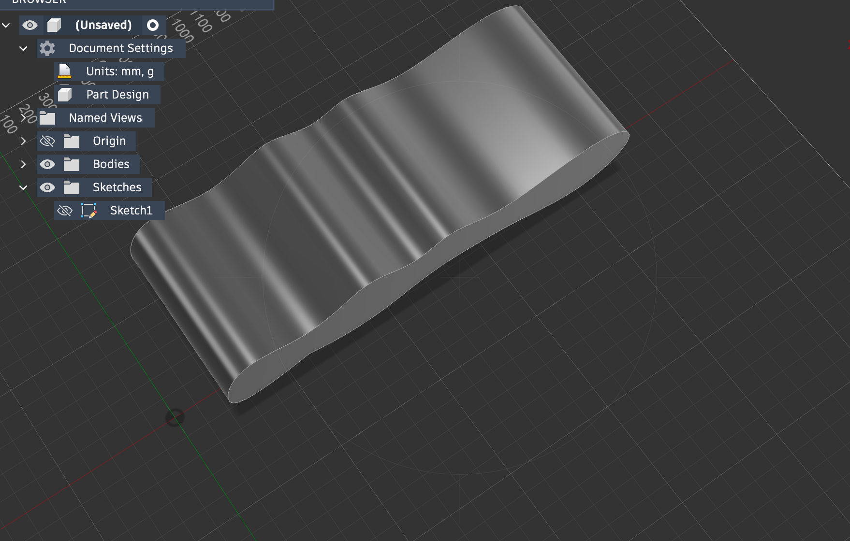
Task: Activate the (Unsaved) component radio button
Action: pyautogui.click(x=153, y=25)
